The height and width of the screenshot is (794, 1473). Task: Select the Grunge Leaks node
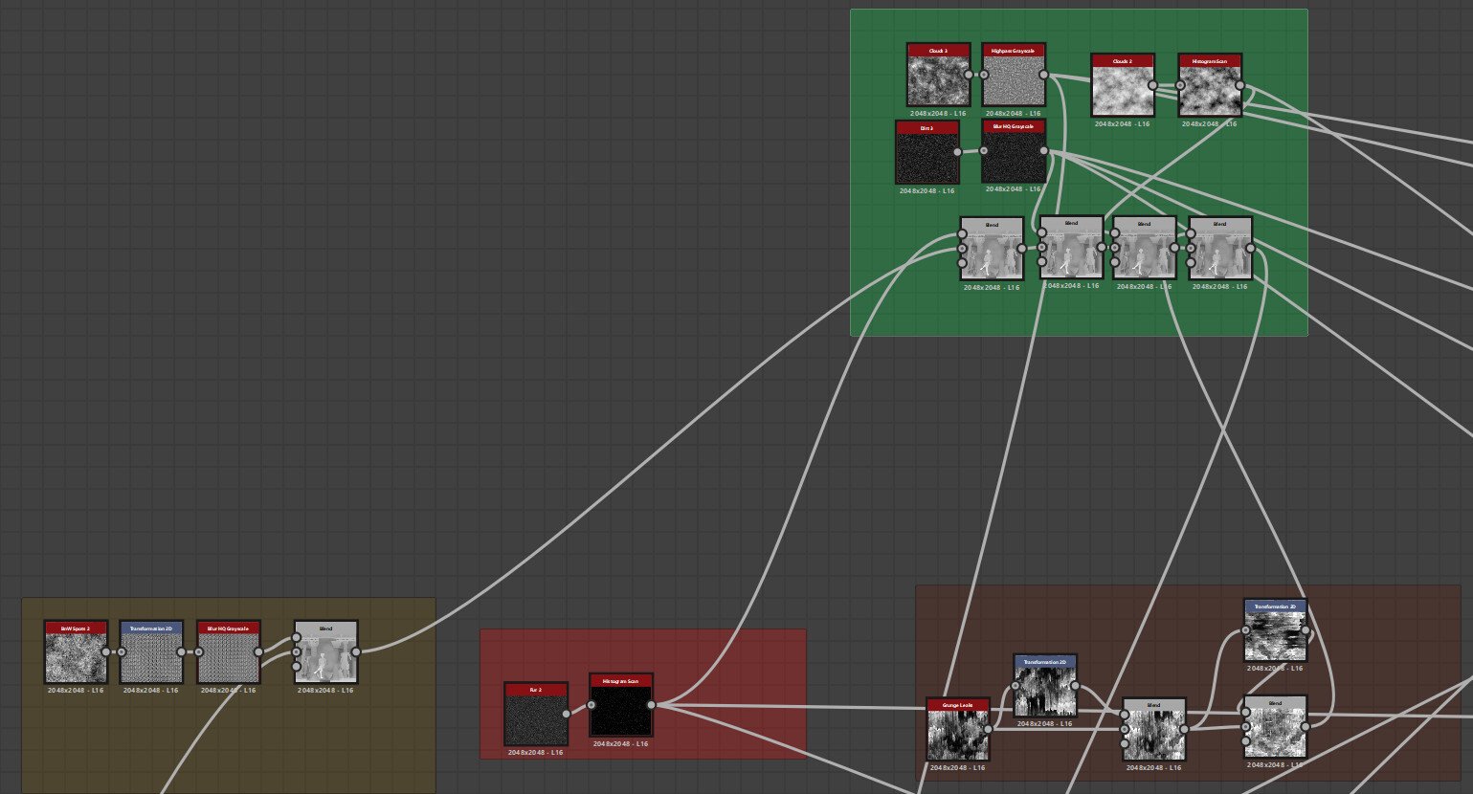(958, 730)
